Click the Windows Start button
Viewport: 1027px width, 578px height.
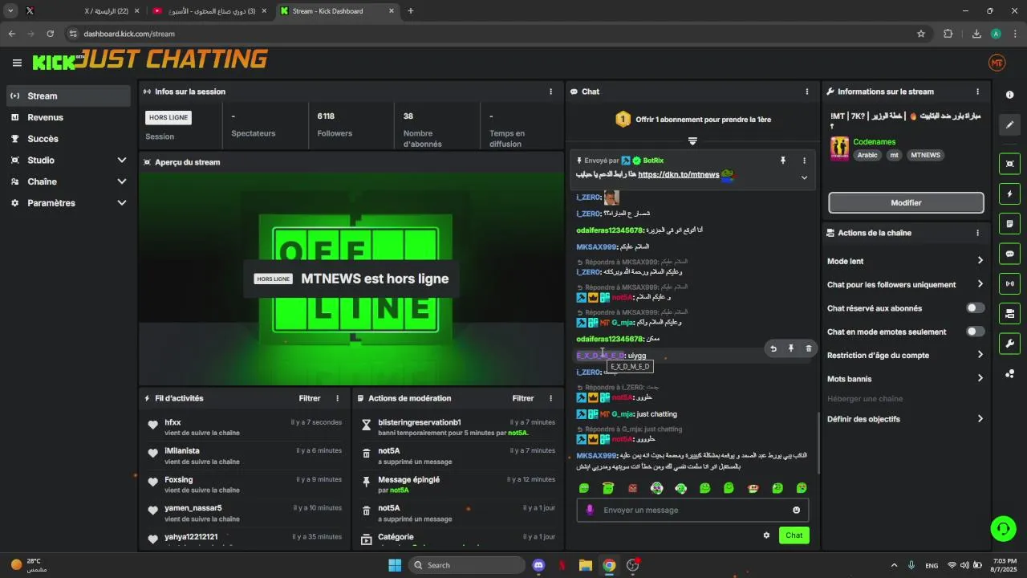[395, 565]
